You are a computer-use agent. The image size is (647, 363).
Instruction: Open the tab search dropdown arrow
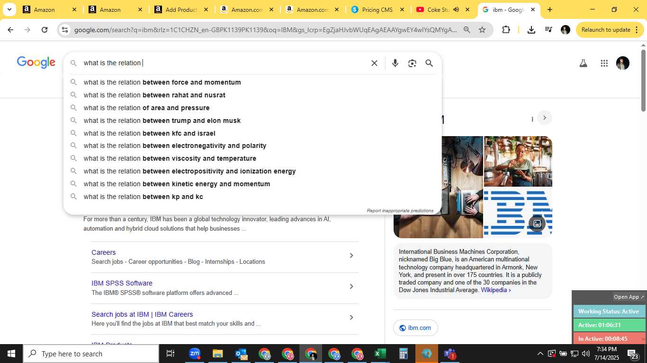[x=9, y=9]
